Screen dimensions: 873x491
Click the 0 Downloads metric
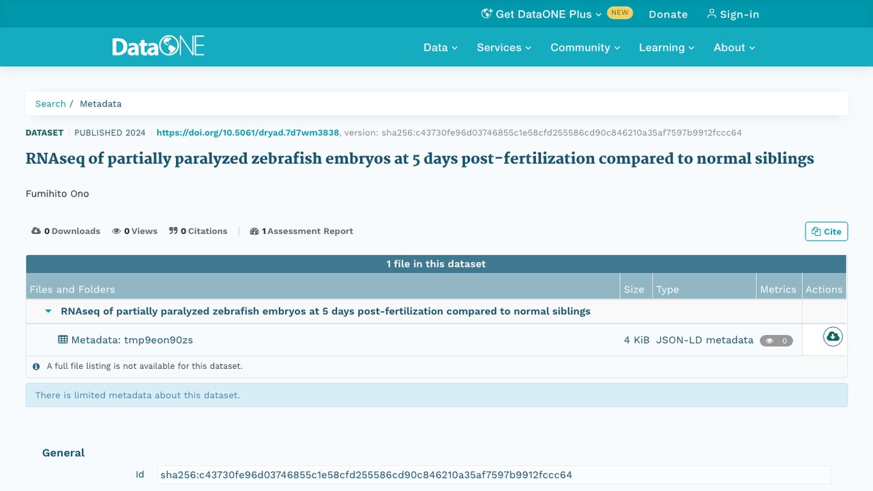pos(66,231)
